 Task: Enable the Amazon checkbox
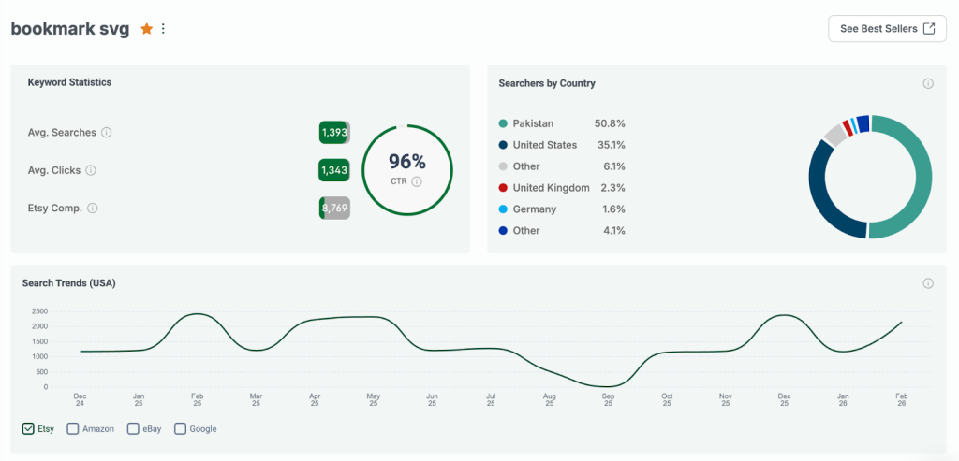click(73, 429)
